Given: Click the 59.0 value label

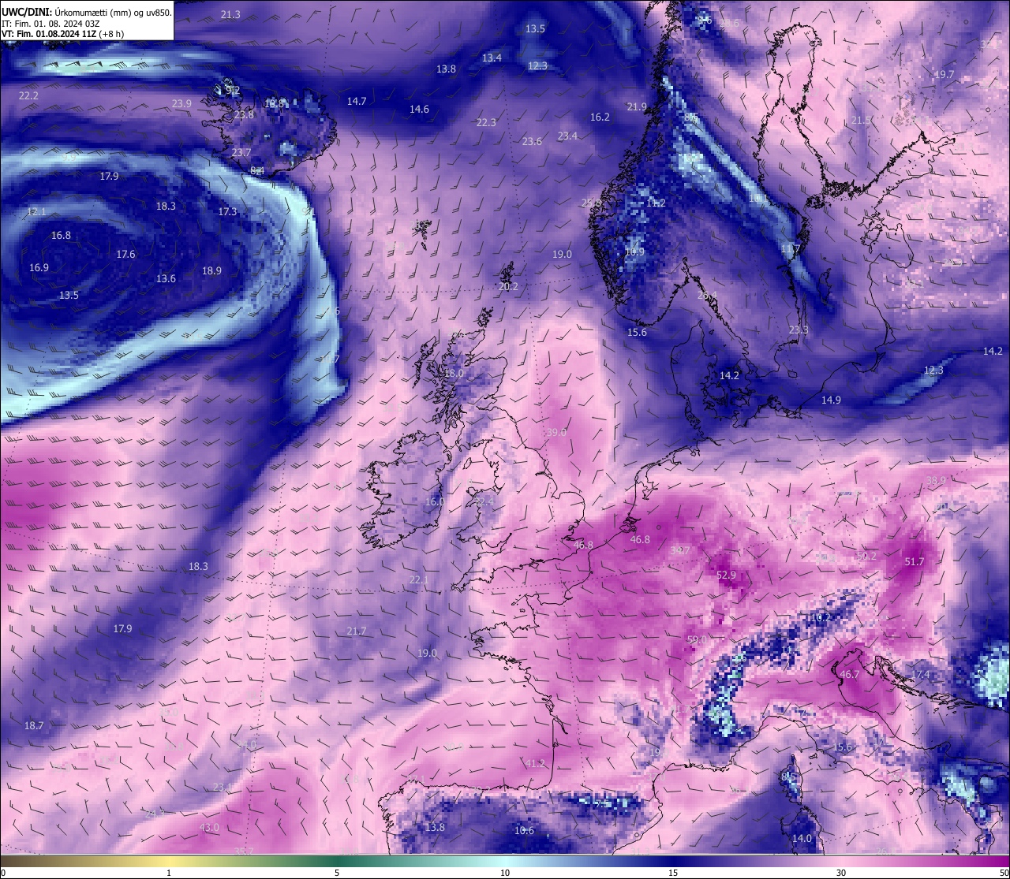Looking at the screenshot, I should click(x=697, y=640).
